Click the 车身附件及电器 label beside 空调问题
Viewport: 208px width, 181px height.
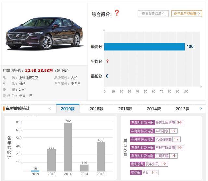(x=142, y=156)
